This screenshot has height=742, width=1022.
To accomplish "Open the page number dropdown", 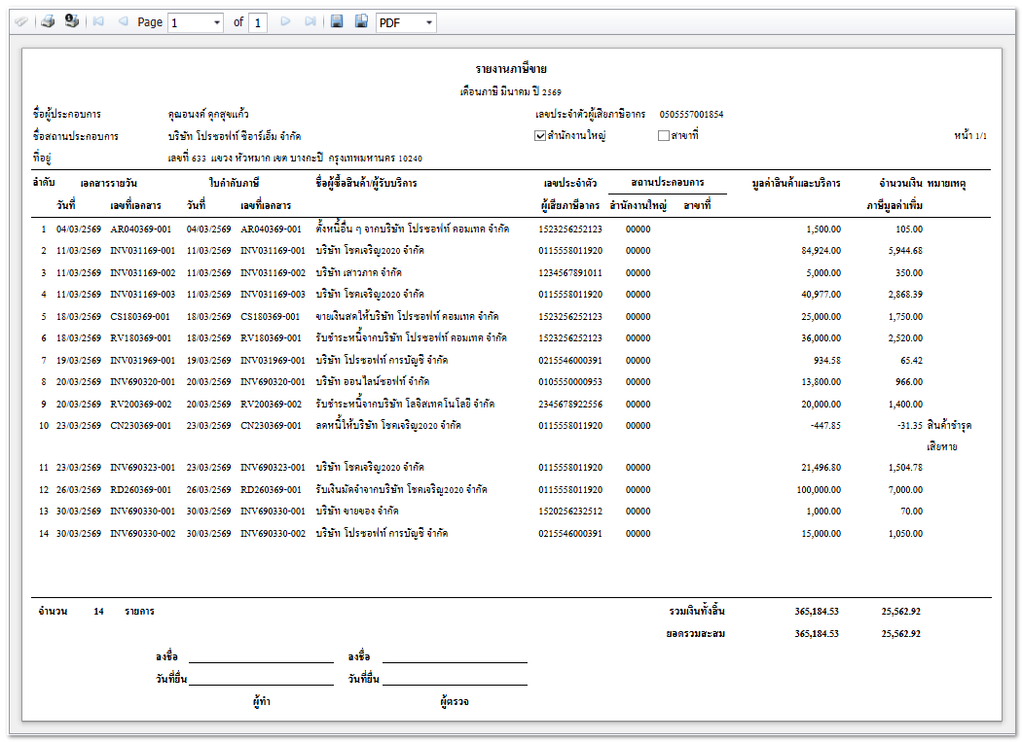I will 217,22.
